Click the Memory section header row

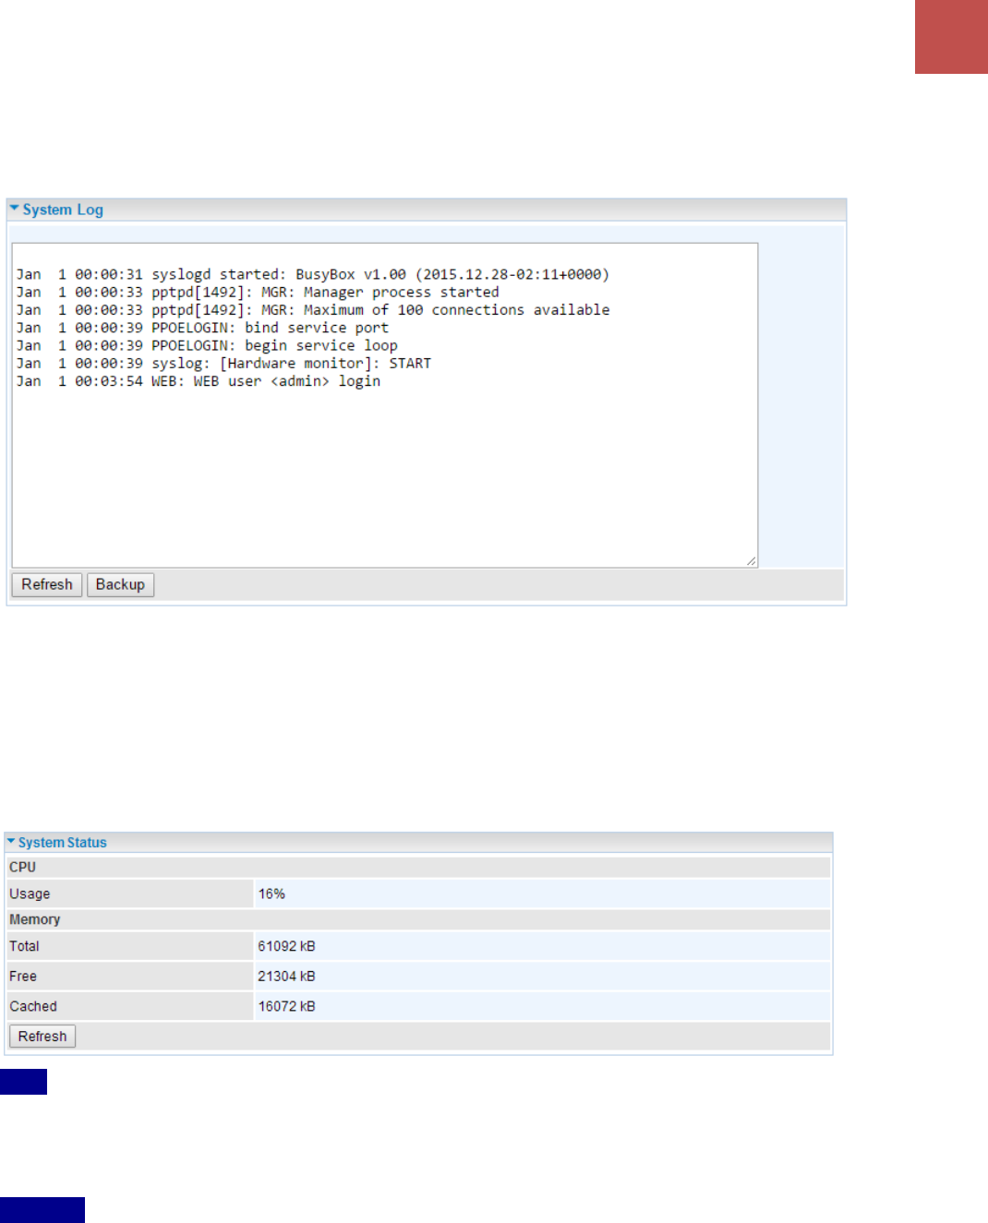point(418,919)
